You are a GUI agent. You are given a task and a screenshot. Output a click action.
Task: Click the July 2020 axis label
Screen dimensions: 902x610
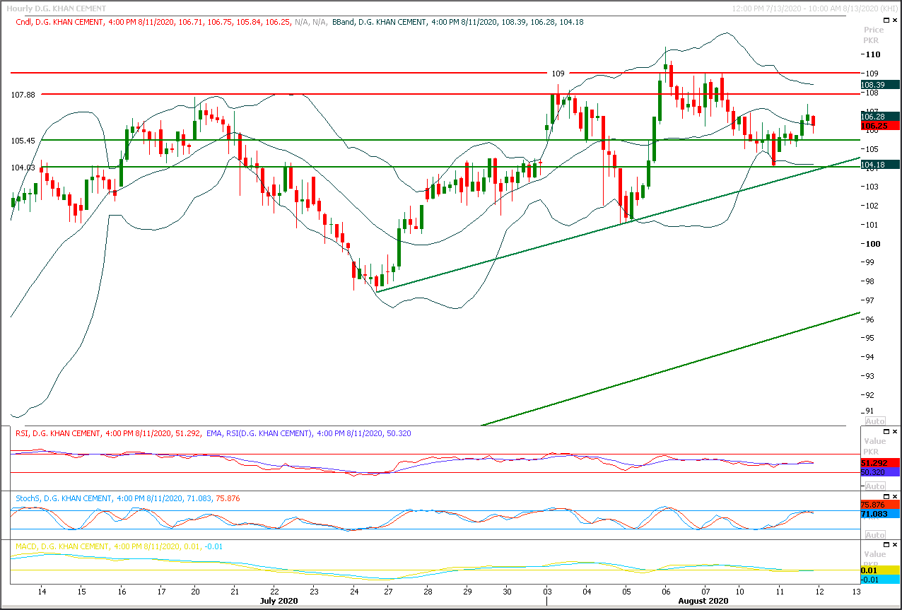(279, 600)
